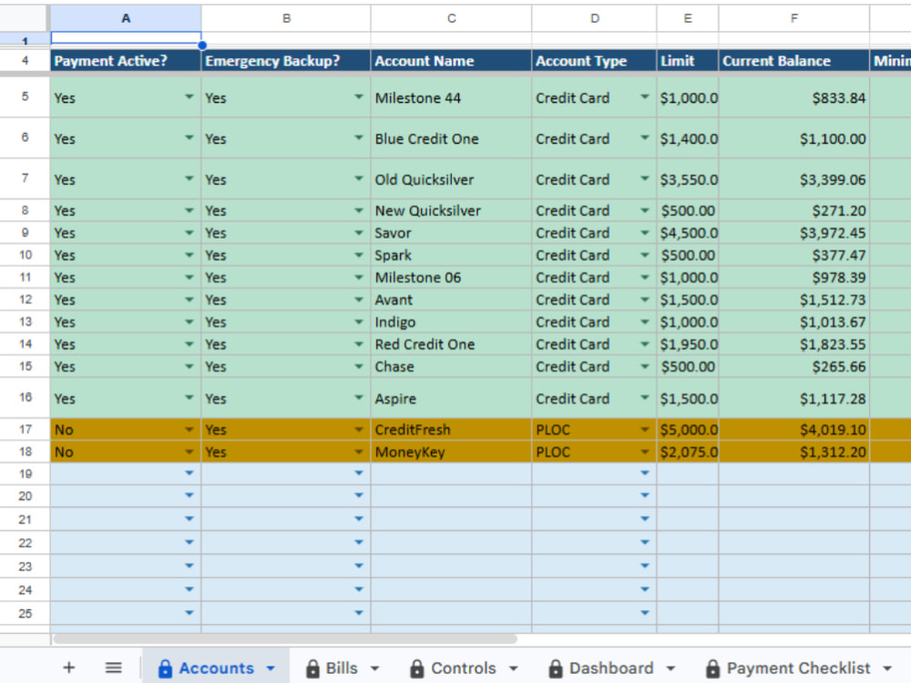Open Payment Active dropdown for Milestone 44
Image resolution: width=911 pixels, height=683 pixels.
[189, 97]
